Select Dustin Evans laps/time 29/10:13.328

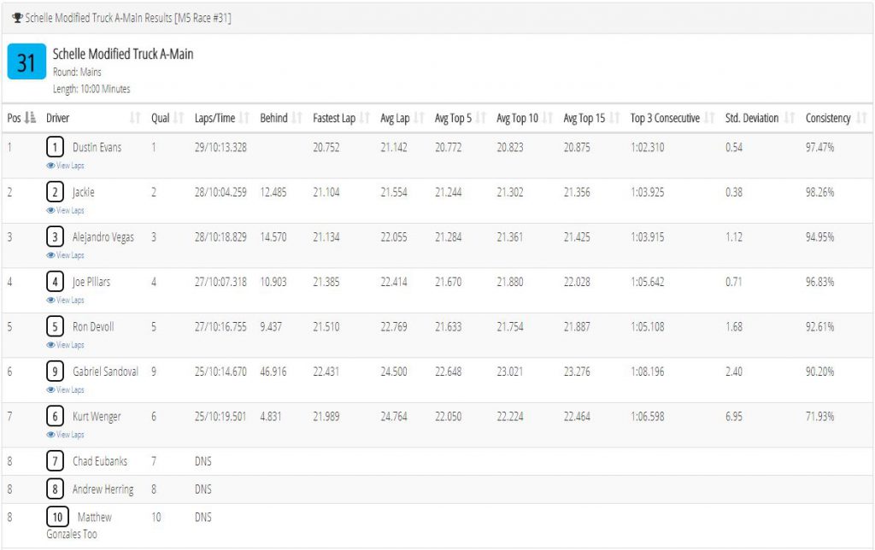[220, 147]
